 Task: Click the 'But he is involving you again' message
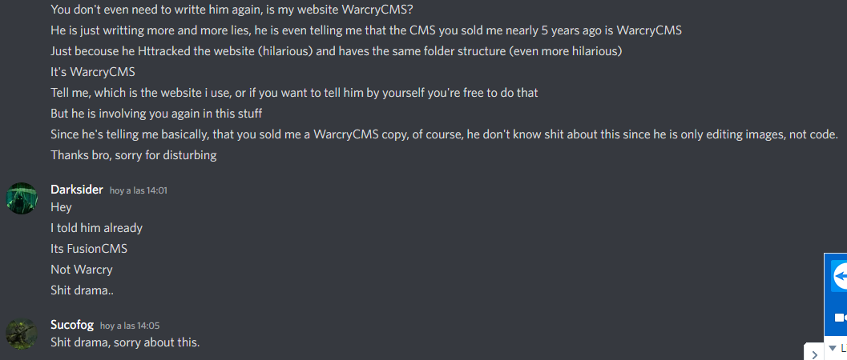[x=156, y=114]
